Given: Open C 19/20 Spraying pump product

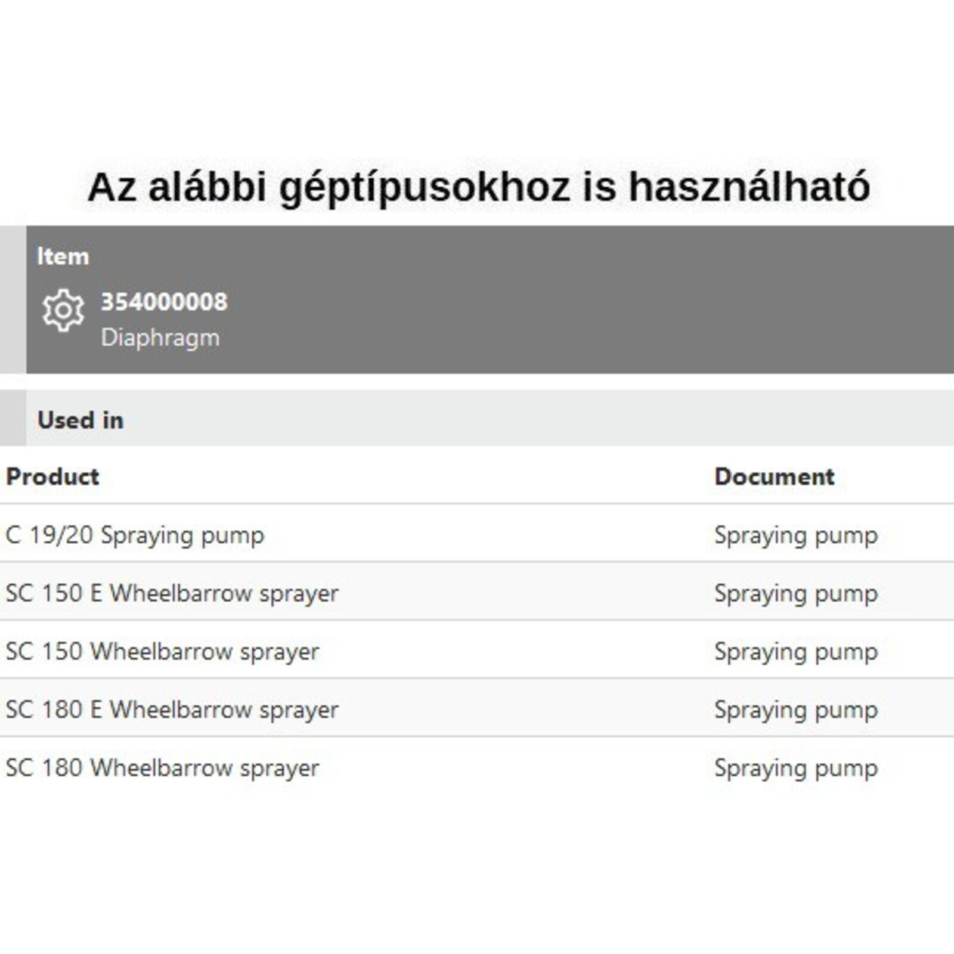Looking at the screenshot, I should (x=135, y=535).
